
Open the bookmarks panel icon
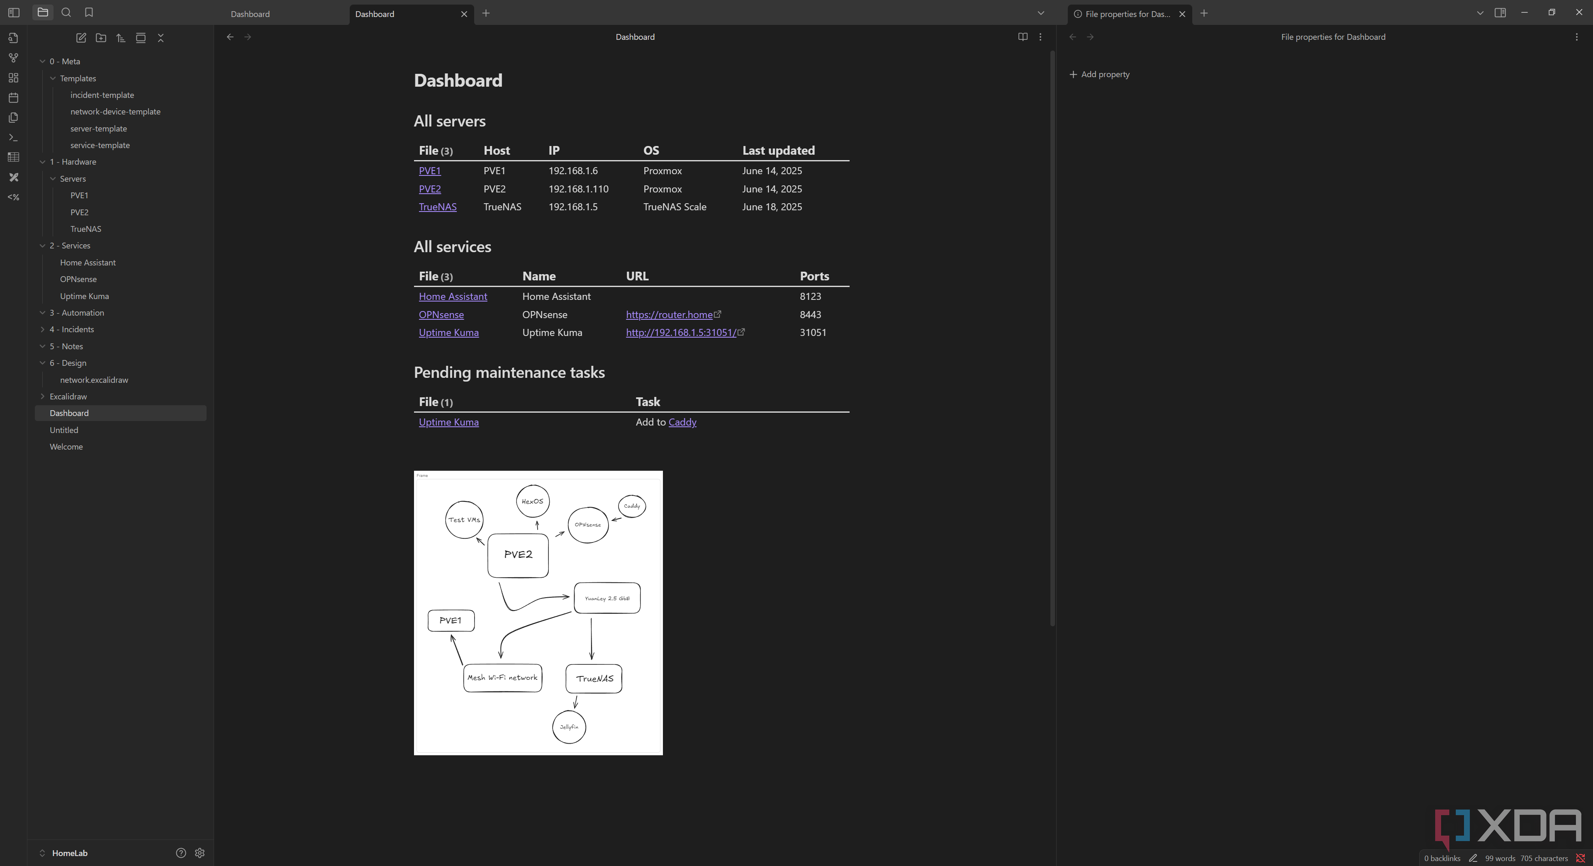(89, 12)
